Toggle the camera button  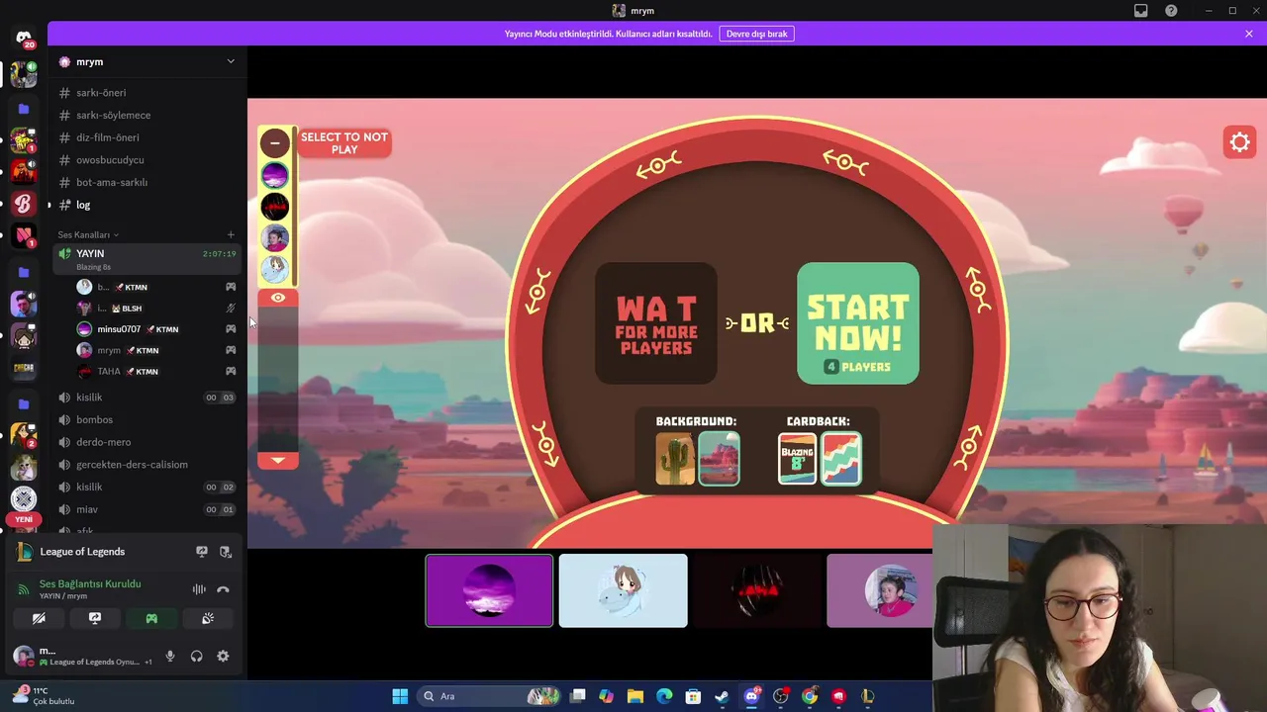coord(39,618)
